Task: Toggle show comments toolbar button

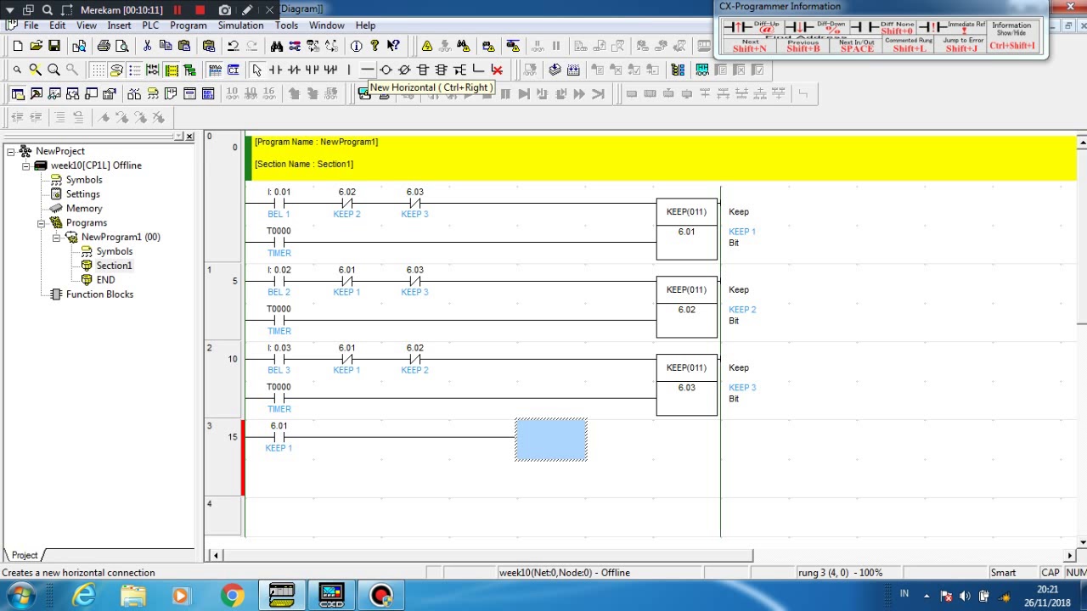Action: coord(116,70)
